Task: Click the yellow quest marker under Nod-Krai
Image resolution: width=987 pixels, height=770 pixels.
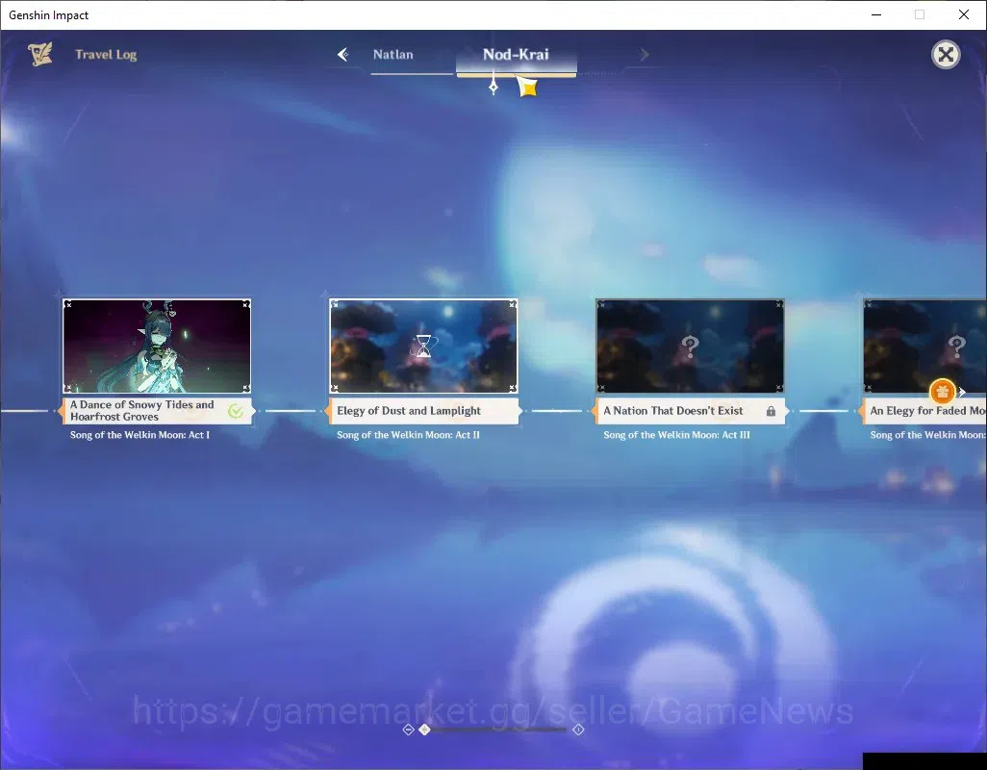Action: [x=527, y=87]
